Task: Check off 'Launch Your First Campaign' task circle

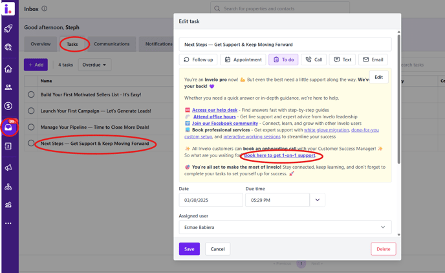Action: (31, 111)
